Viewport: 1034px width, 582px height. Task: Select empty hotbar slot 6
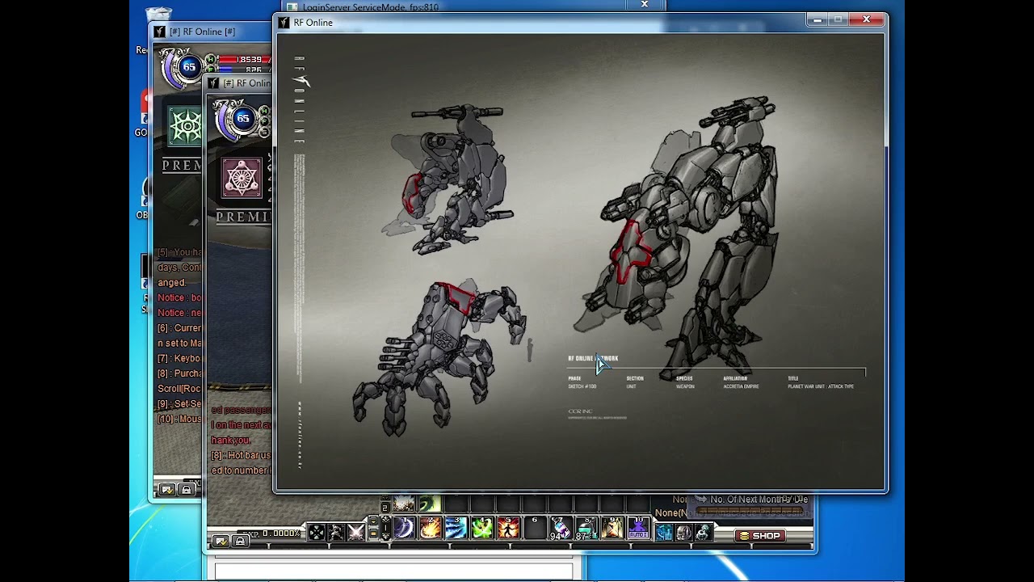[x=534, y=529]
